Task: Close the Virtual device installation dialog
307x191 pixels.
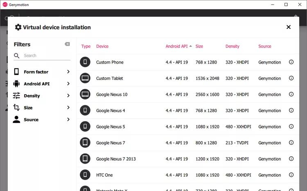Action: pyautogui.click(x=289, y=27)
